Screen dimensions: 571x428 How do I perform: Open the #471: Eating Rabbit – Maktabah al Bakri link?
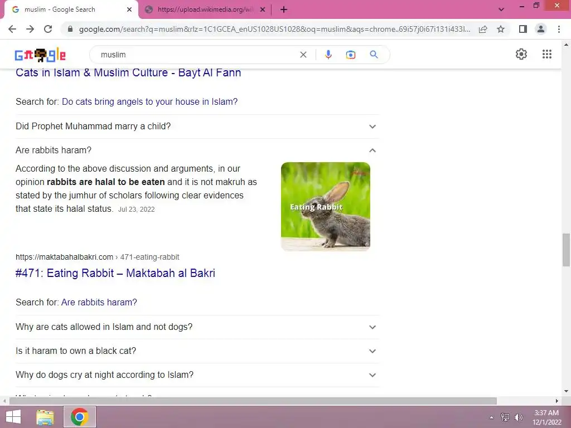pos(115,273)
